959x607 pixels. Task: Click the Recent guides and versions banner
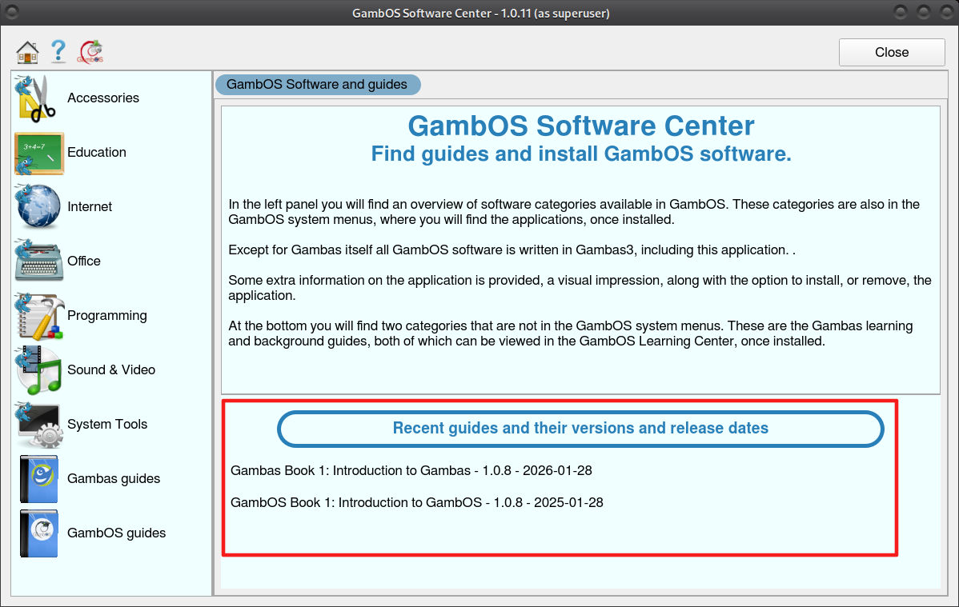[580, 429]
